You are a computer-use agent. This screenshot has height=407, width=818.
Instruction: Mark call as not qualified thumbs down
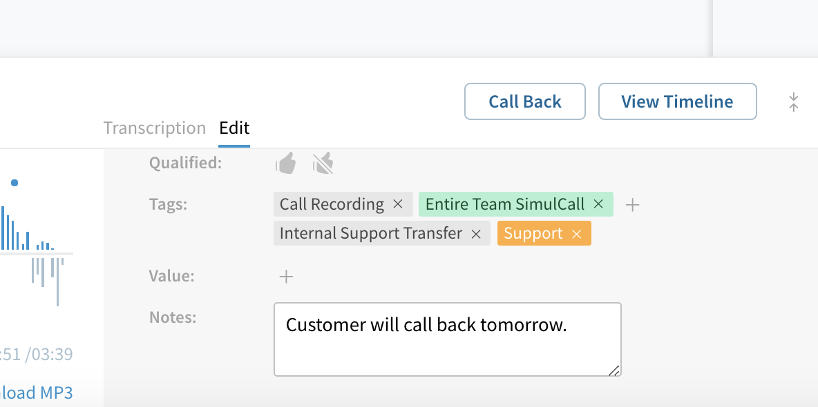tap(323, 163)
